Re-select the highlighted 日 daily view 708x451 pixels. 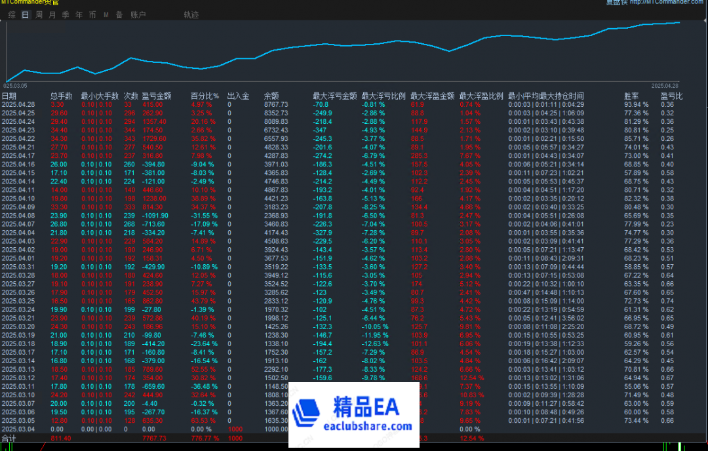pyautogui.click(x=24, y=14)
